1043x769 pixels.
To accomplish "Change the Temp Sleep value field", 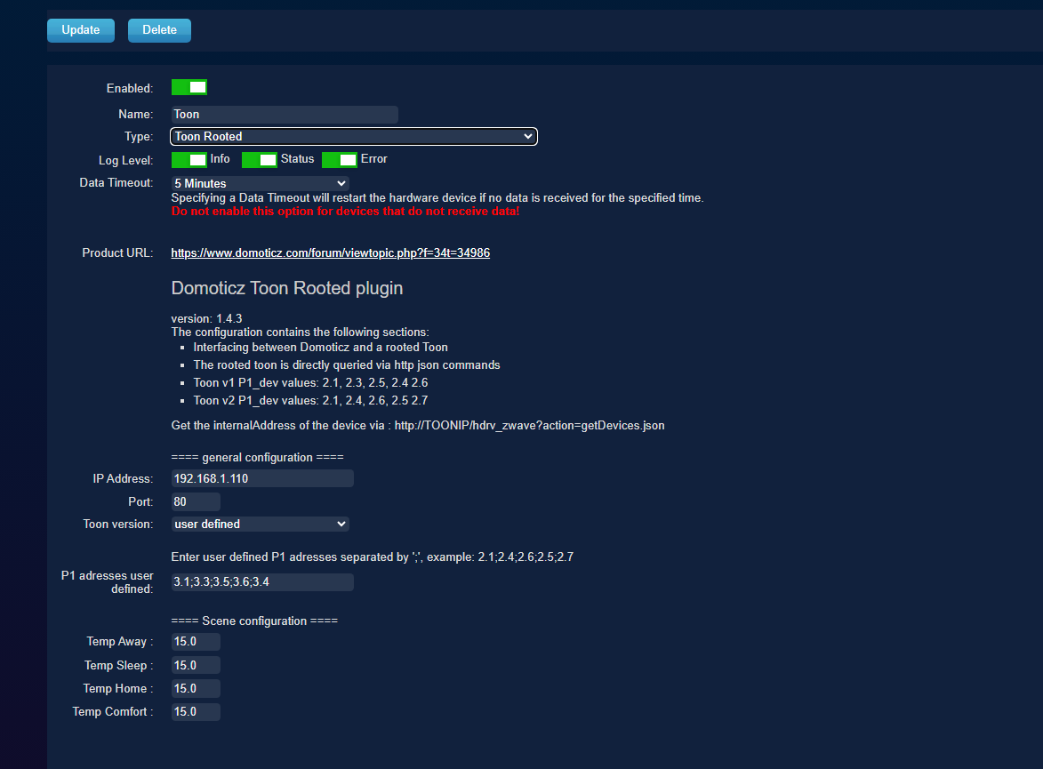I will (196, 665).
